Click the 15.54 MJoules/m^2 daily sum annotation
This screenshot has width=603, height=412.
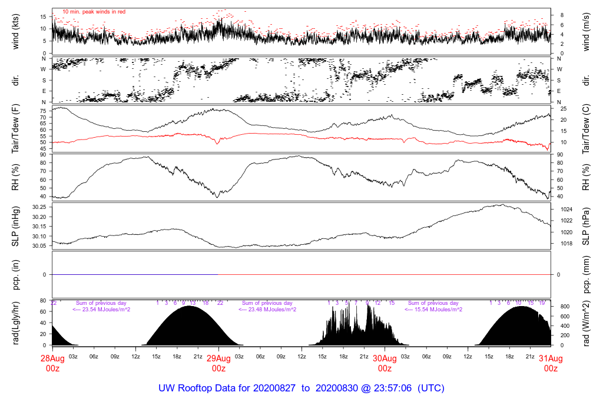[433, 310]
